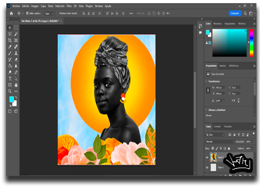Select the Hand tool
This screenshot has height=195, width=260.
coord(16,85)
